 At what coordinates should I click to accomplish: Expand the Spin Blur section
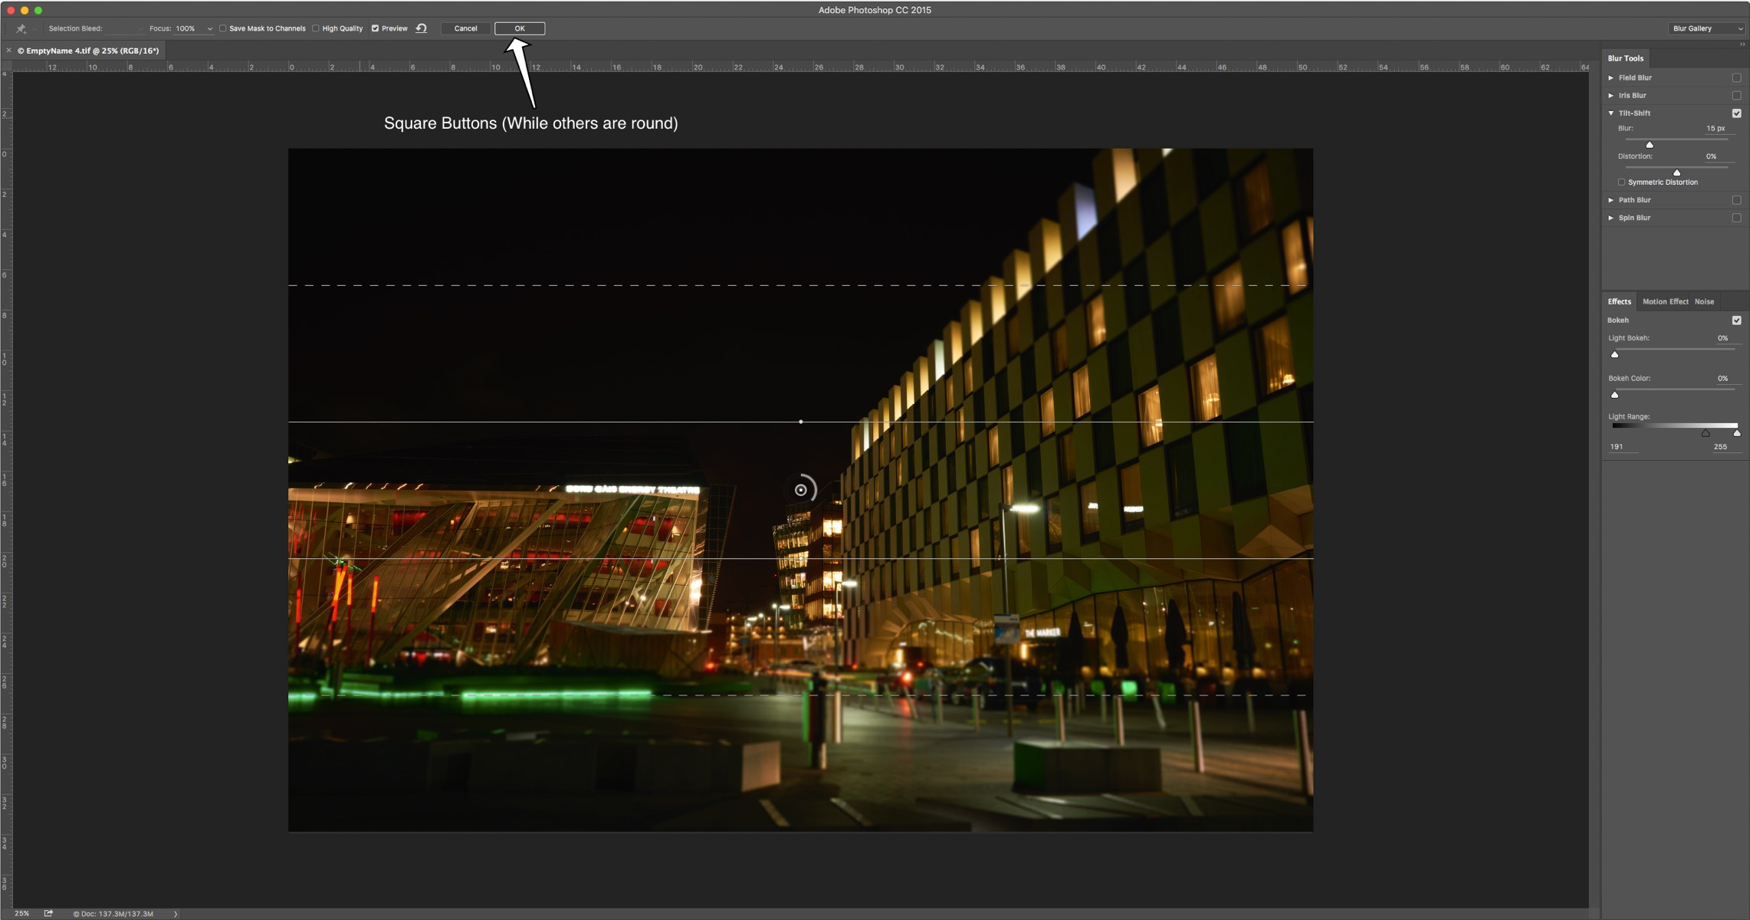point(1611,218)
